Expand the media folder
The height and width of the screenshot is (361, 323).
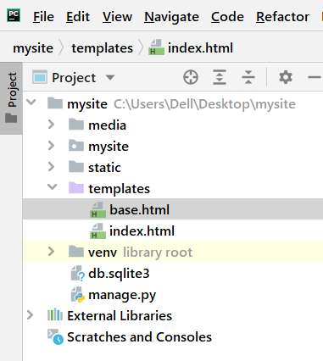click(51, 125)
